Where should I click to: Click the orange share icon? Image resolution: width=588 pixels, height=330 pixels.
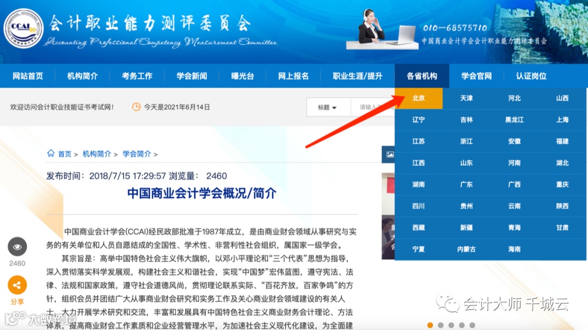tap(17, 285)
